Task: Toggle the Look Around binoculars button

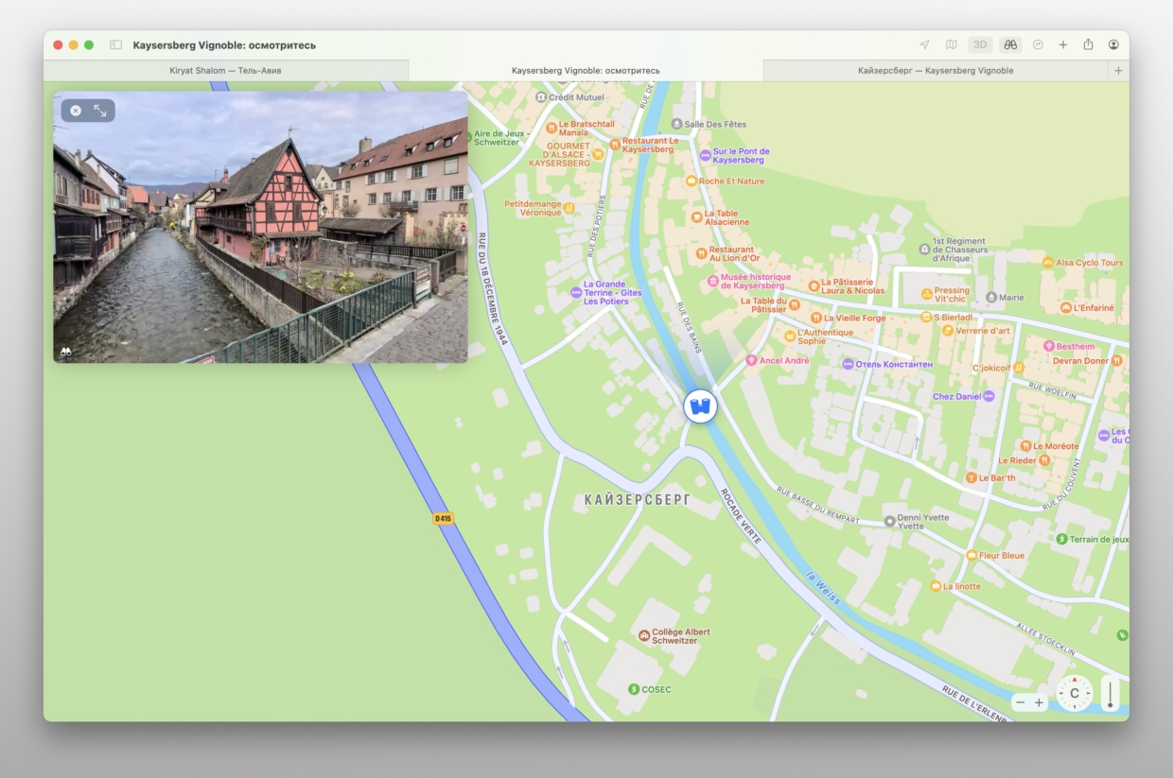Action: coord(1010,44)
